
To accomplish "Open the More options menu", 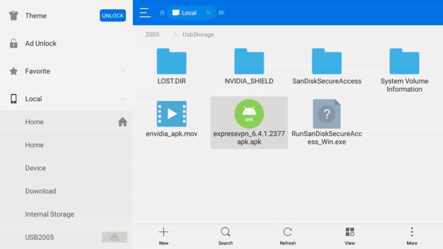I will pos(412,236).
